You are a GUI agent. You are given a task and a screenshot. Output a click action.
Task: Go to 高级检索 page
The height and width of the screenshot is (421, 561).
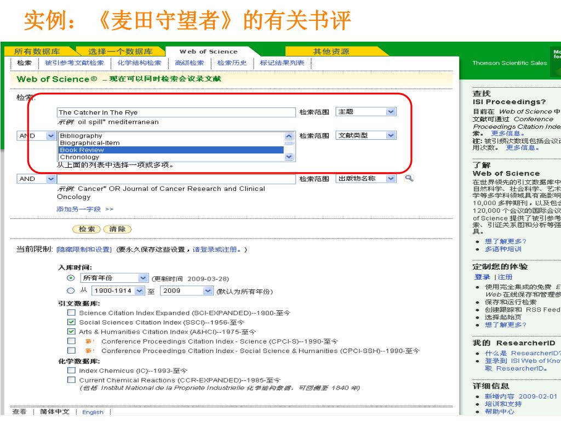point(189,63)
